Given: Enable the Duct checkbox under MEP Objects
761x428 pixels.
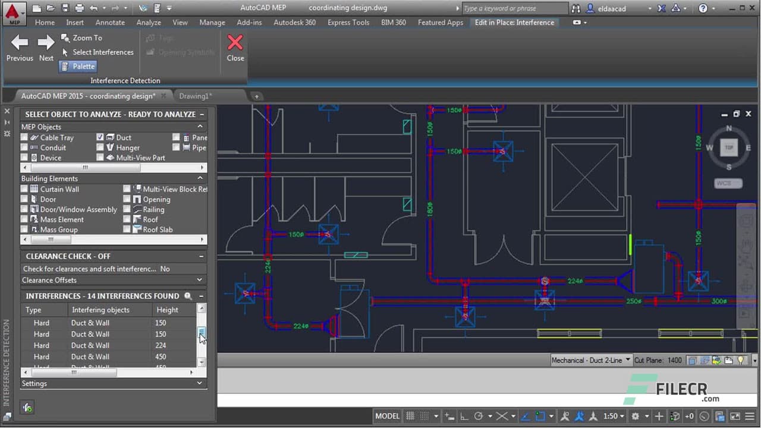Looking at the screenshot, I should coord(100,137).
